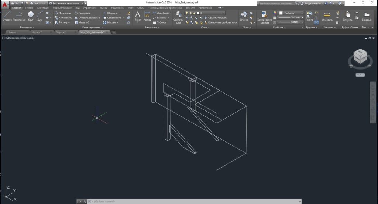Expand the Свойства panel

tap(279, 27)
